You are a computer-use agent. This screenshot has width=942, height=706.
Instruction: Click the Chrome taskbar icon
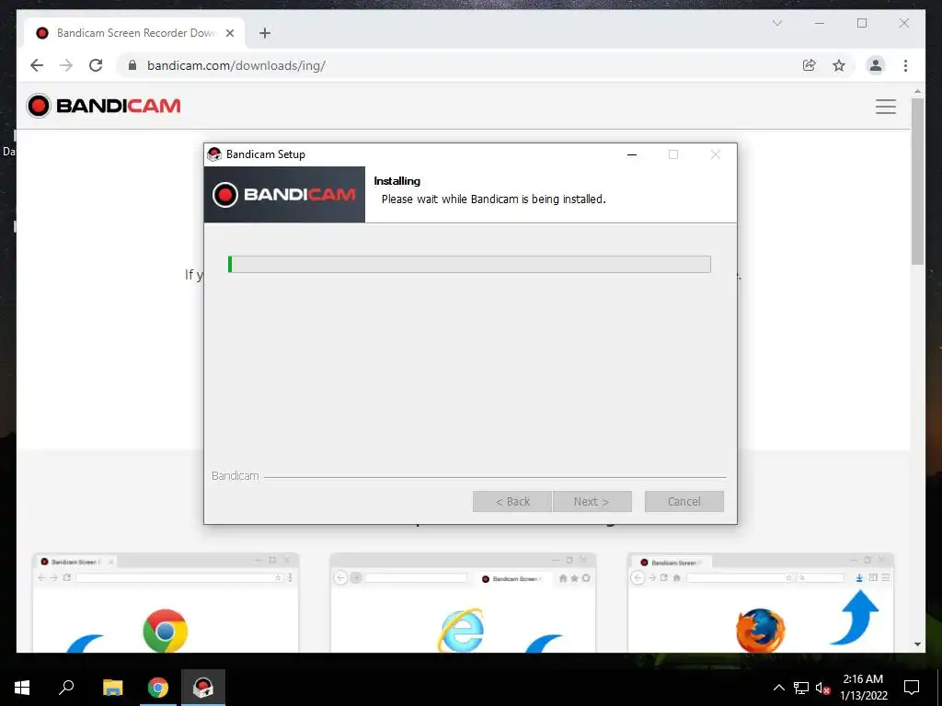(158, 688)
